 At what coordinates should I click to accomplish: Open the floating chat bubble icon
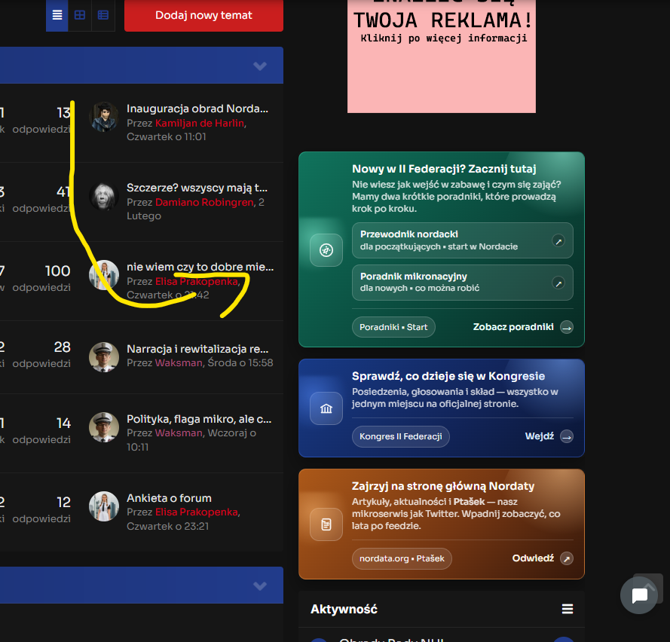[x=639, y=596]
